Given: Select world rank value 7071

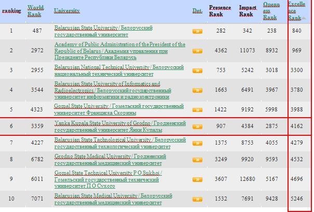Looking at the screenshot, I should pyautogui.click(x=37, y=199).
